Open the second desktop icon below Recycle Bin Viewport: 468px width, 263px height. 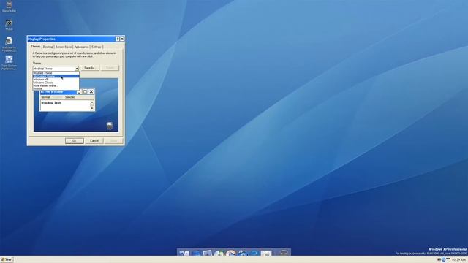pyautogui.click(x=9, y=44)
